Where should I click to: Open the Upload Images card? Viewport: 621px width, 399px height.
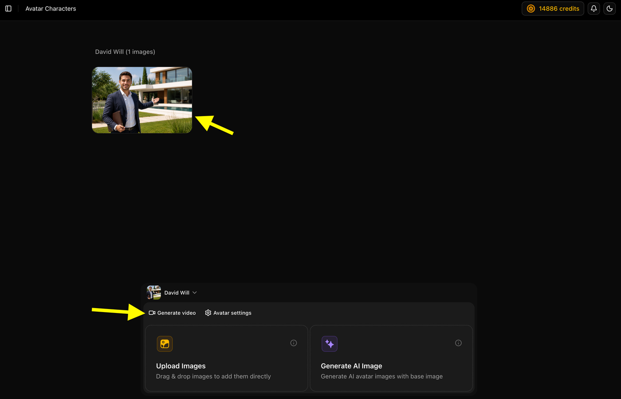[x=226, y=358]
